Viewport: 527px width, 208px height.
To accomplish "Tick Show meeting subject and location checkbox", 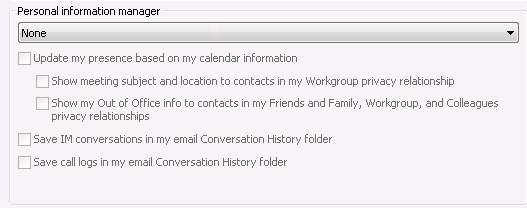I will click(x=42, y=81).
